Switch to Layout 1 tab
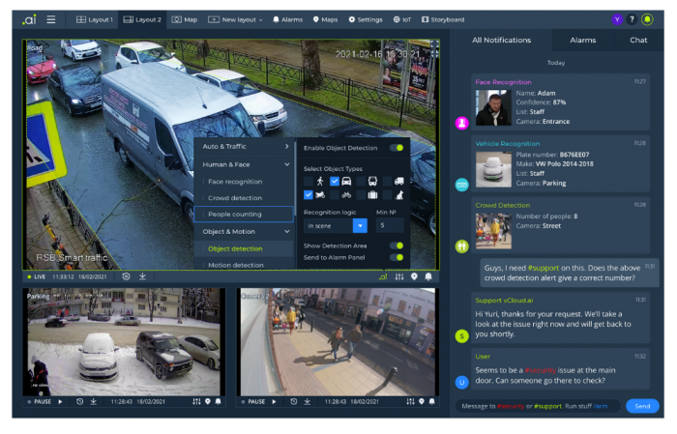 [x=95, y=20]
